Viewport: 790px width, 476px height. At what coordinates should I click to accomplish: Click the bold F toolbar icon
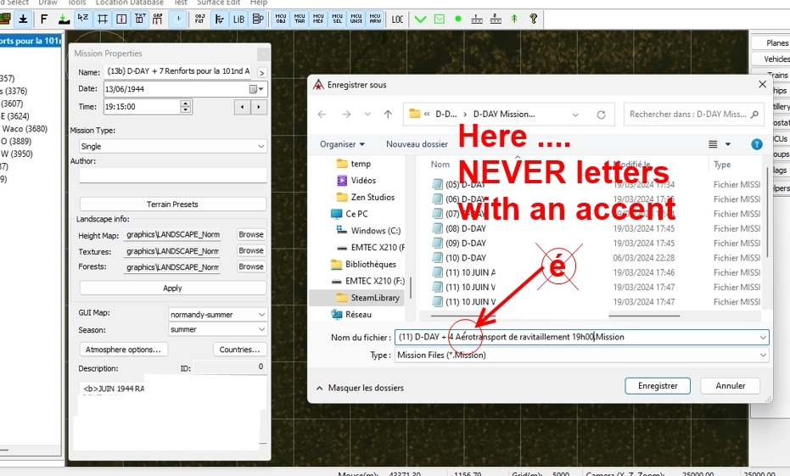point(44,20)
